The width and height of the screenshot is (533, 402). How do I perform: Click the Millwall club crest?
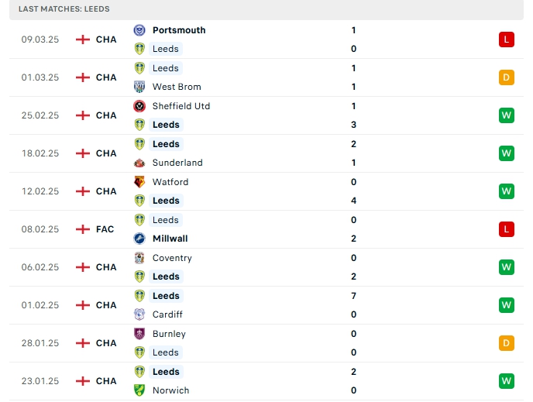point(139,239)
